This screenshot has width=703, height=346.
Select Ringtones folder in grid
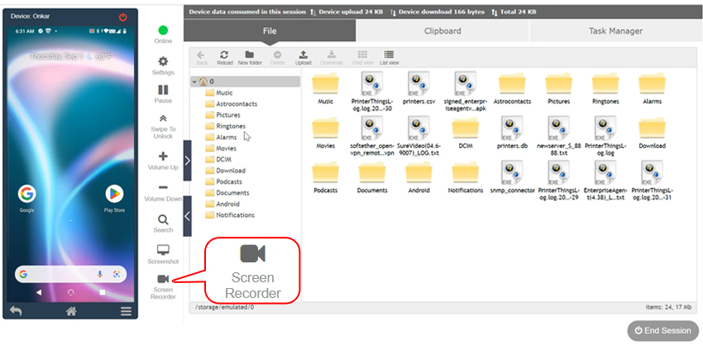point(605,89)
